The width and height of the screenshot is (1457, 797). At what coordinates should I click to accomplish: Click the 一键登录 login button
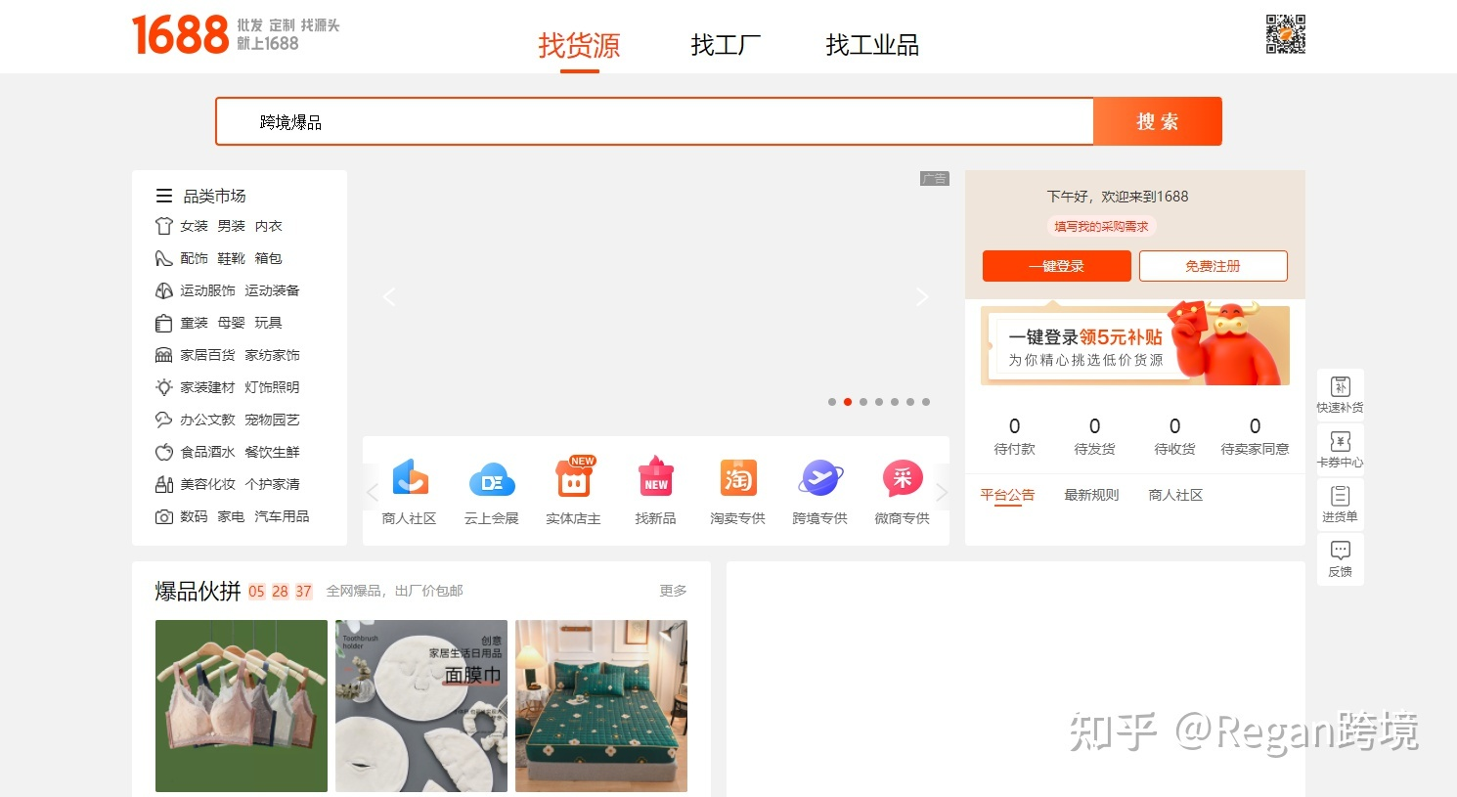(x=1056, y=265)
